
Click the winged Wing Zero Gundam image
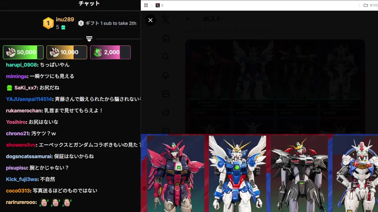click(x=237, y=174)
